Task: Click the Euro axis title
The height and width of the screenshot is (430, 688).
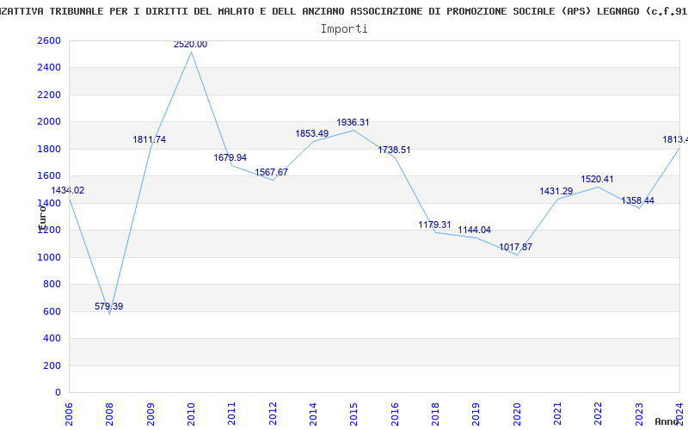Action: click(x=42, y=218)
